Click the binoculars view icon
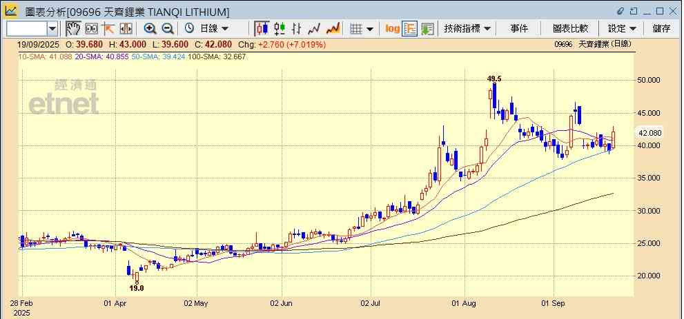 tap(91, 29)
